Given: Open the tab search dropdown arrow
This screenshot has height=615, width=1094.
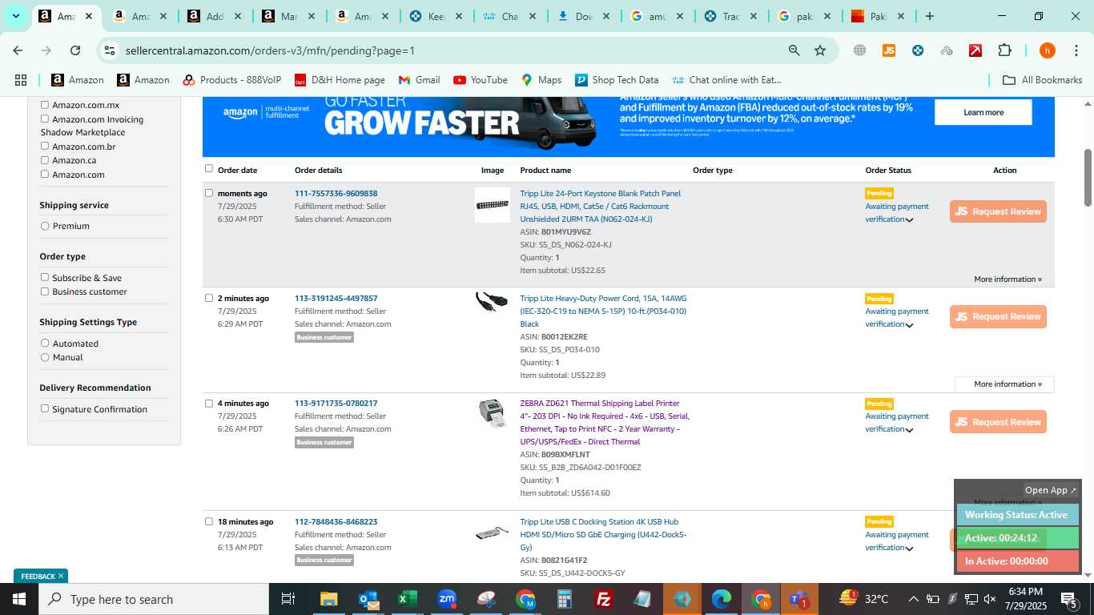Looking at the screenshot, I should coord(15,16).
